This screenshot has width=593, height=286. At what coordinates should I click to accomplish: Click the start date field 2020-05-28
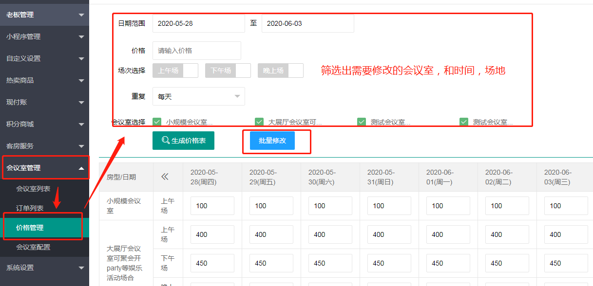click(199, 23)
